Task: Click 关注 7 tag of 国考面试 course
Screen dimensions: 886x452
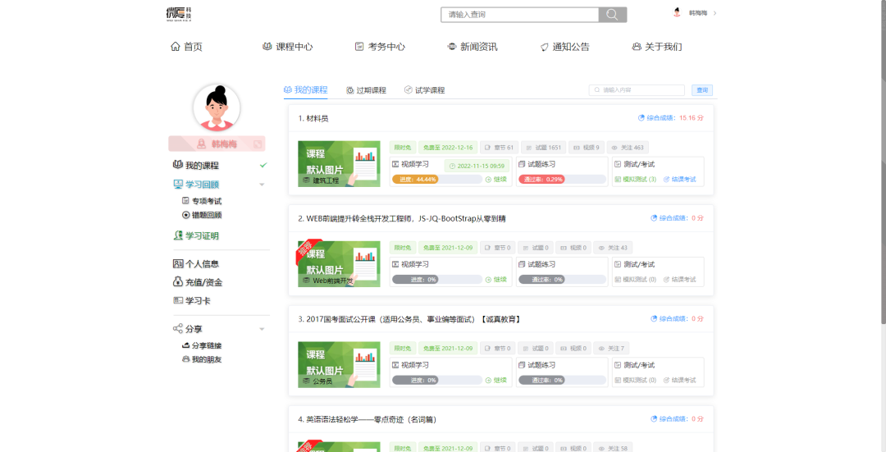Action: (611, 348)
